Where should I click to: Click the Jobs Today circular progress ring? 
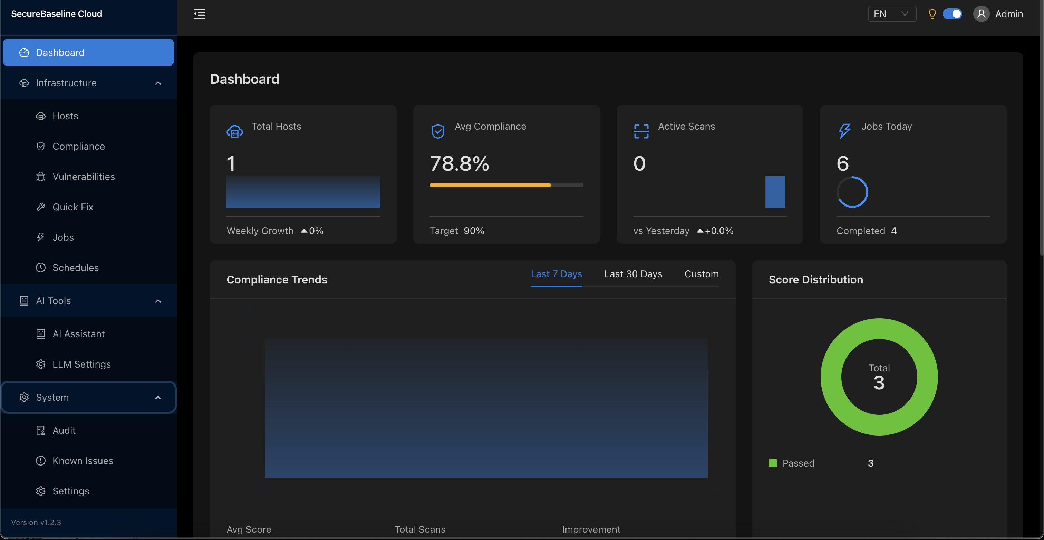tap(852, 192)
